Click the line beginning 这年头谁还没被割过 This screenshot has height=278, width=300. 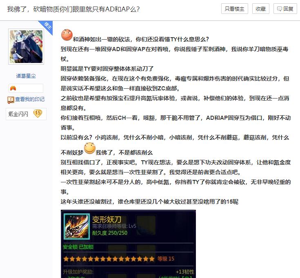149,202
